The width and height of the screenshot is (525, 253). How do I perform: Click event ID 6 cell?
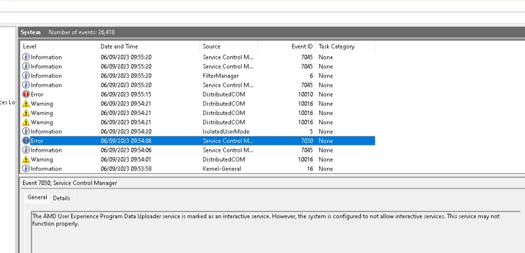click(311, 76)
